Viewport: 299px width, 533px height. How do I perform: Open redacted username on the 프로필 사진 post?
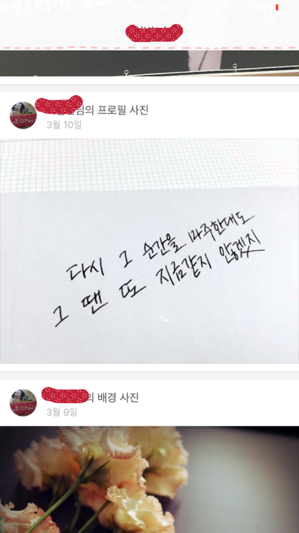pyautogui.click(x=59, y=105)
